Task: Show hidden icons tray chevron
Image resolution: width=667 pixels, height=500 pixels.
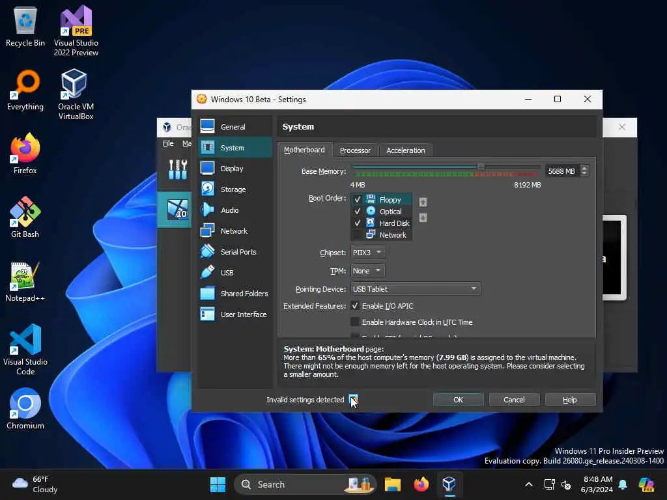Action: tap(529, 484)
